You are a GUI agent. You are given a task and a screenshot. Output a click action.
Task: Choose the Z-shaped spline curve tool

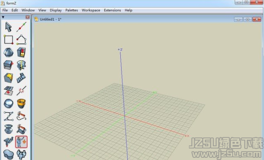(8, 116)
